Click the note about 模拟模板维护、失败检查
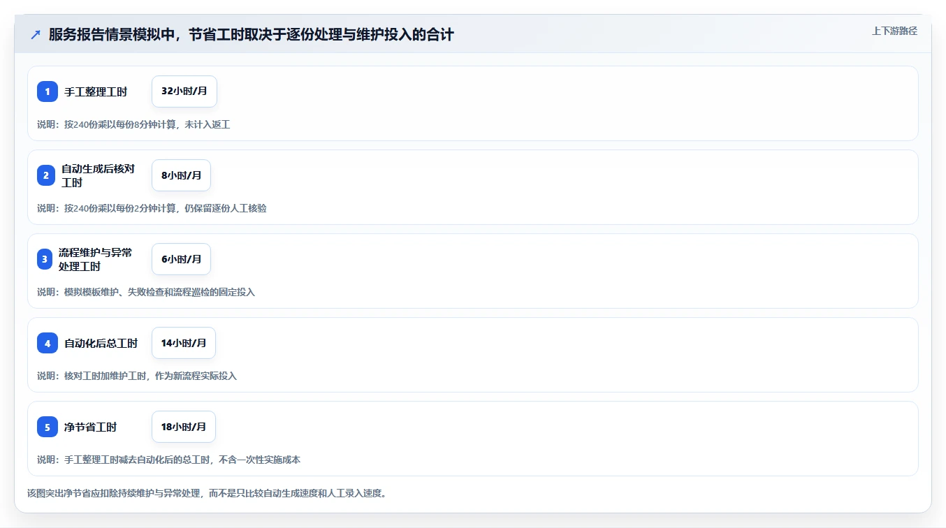The height and width of the screenshot is (528, 946). coord(146,292)
